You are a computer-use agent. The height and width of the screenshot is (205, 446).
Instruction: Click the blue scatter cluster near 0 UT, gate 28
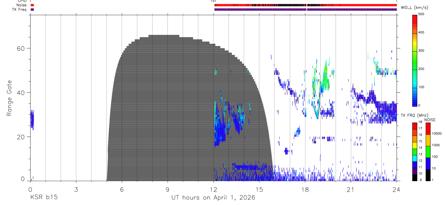tap(32, 120)
